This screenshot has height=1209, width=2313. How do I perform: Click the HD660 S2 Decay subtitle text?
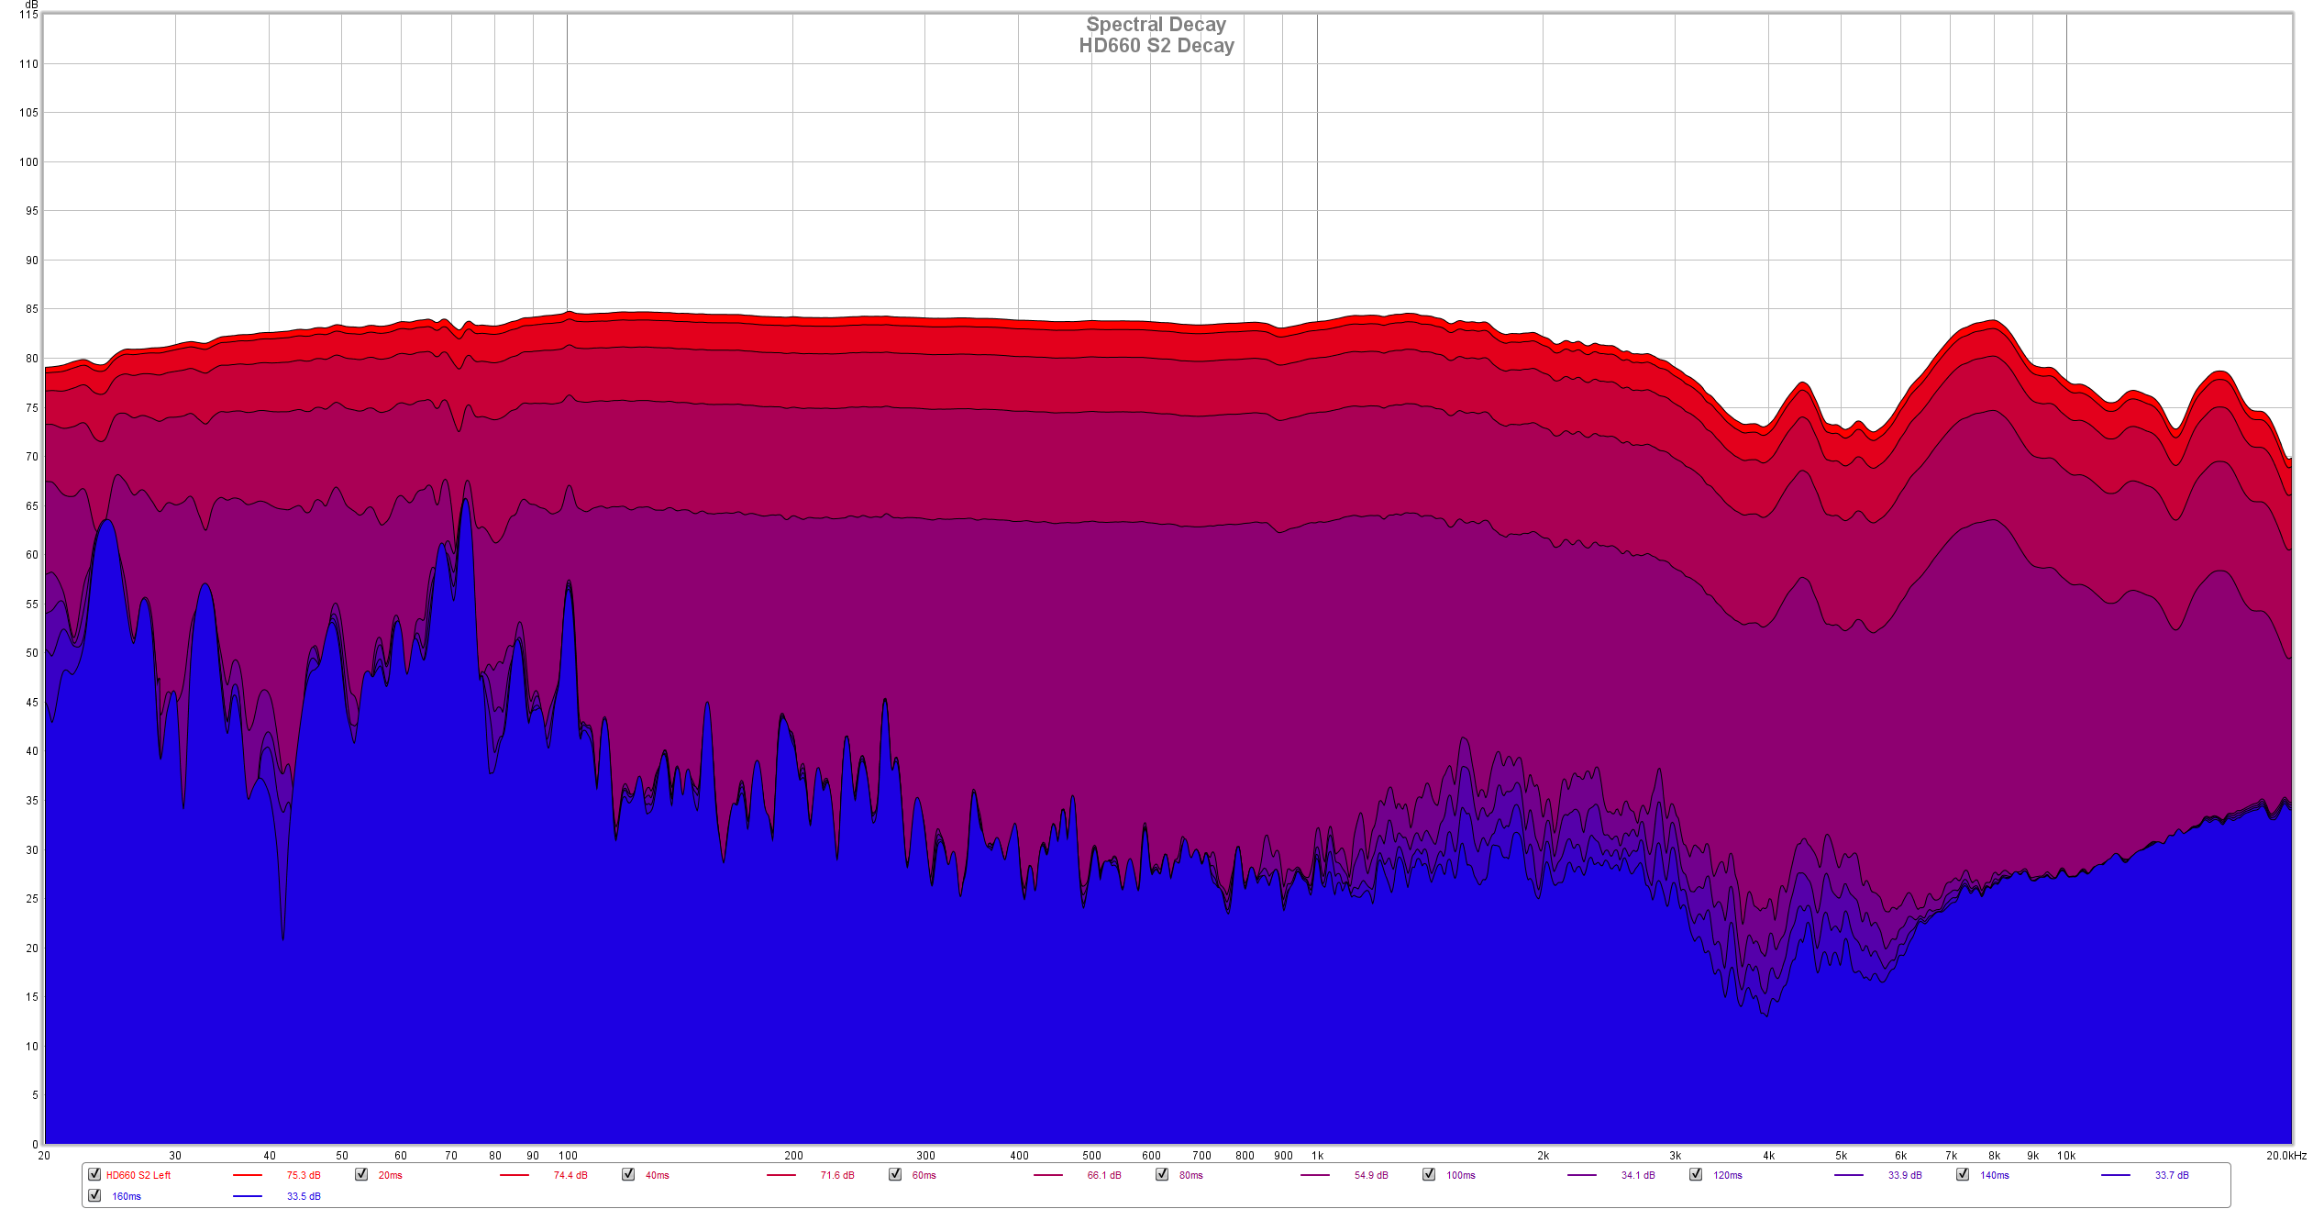[1156, 46]
